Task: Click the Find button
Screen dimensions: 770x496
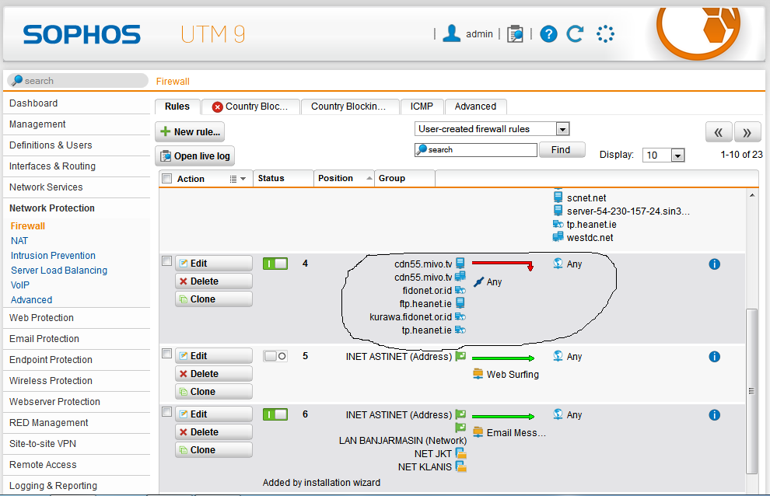Action: pos(562,150)
